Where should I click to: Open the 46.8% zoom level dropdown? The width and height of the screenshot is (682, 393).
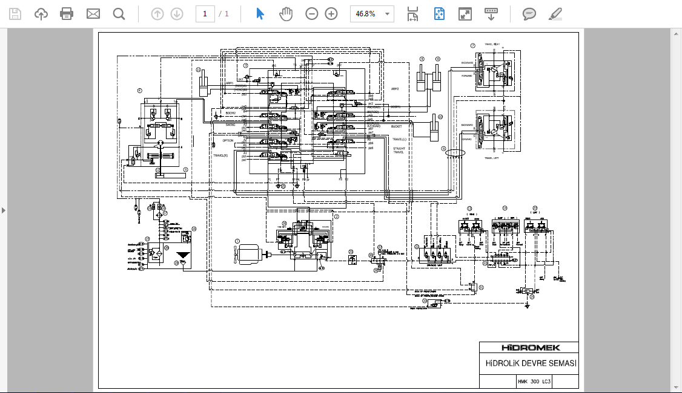(x=372, y=14)
